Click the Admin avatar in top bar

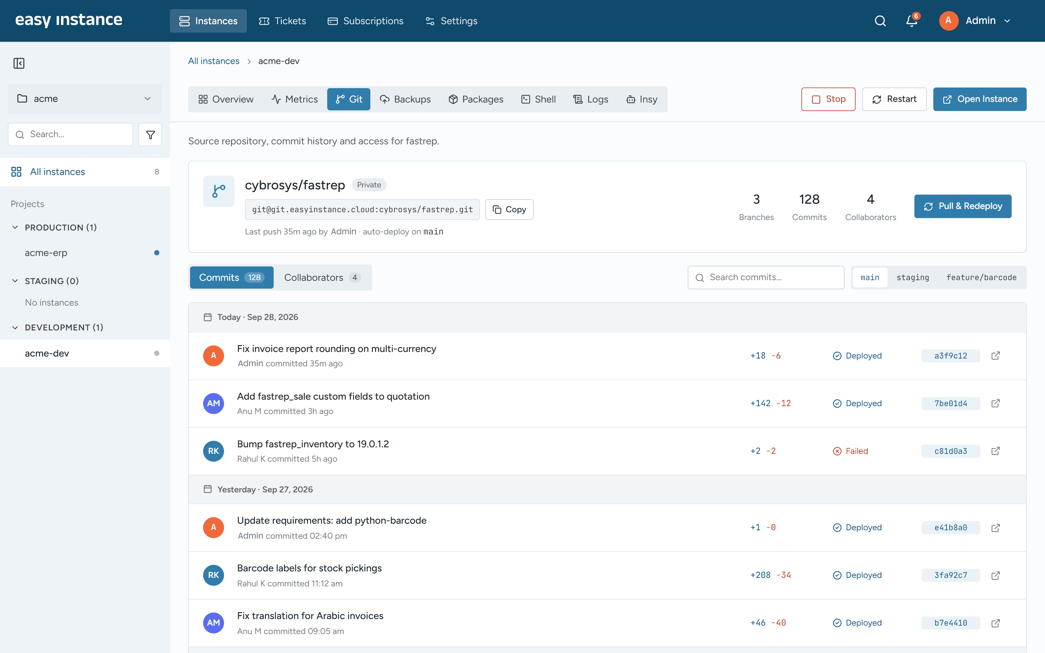pyautogui.click(x=949, y=21)
